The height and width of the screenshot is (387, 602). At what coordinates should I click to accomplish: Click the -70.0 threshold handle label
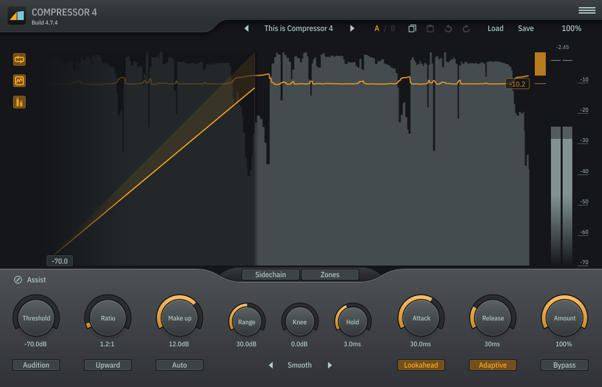59,261
